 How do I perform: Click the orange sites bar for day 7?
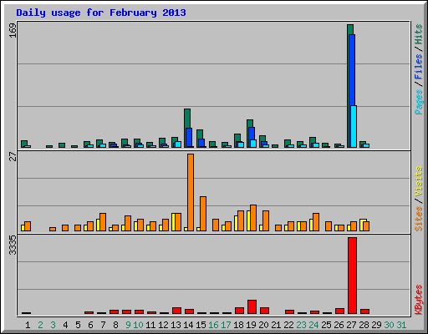point(103,222)
